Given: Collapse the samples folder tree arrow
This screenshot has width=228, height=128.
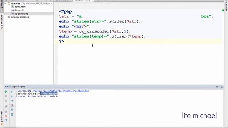Looking at the screenshot, I should pyautogui.click(x=5, y=3).
